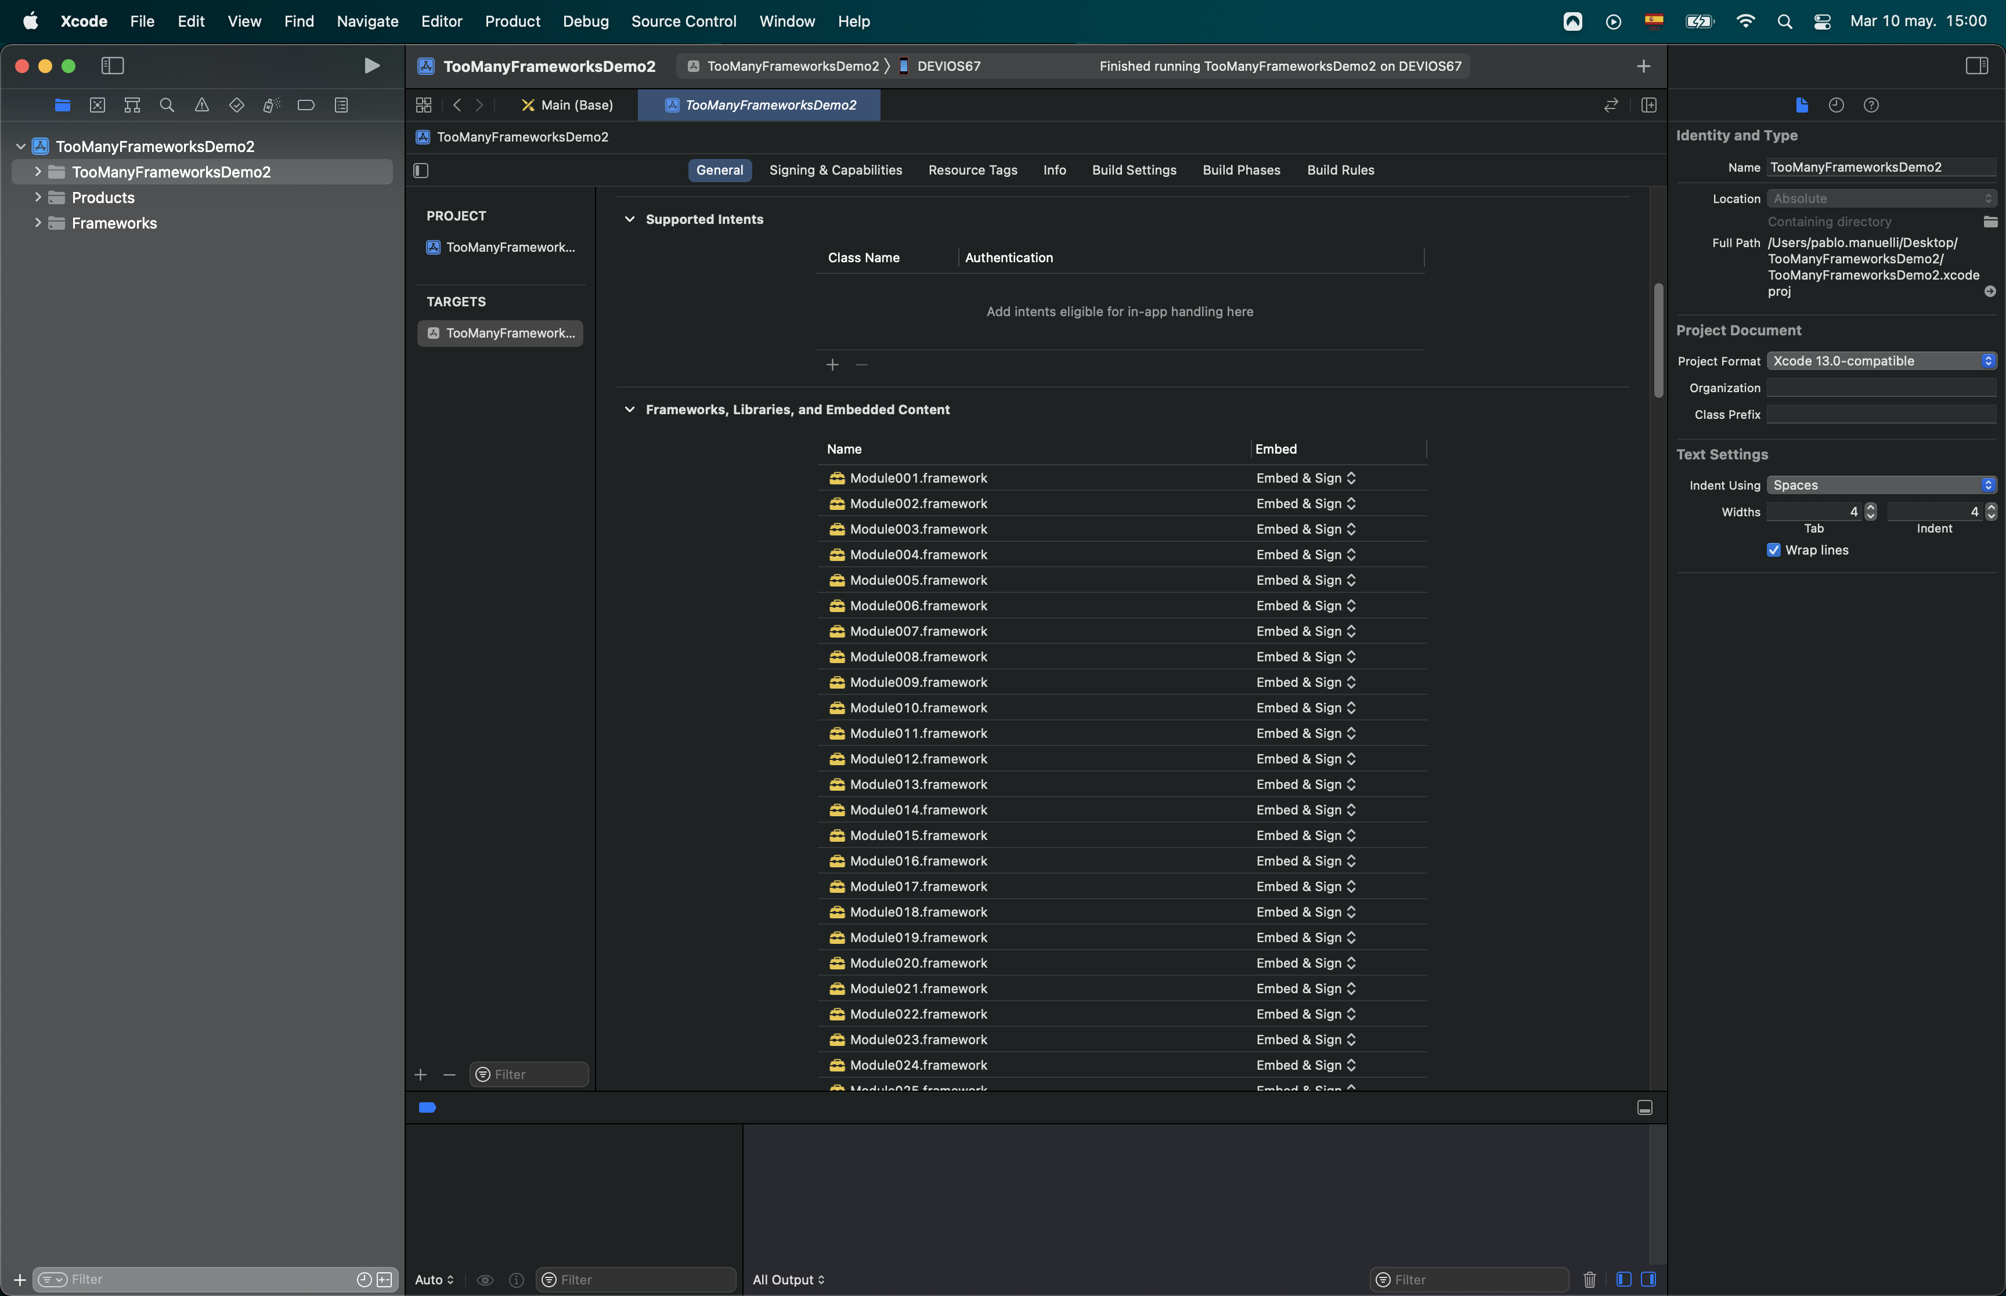2006x1296 pixels.
Task: Open Spotlight search in menu bar
Action: [1784, 21]
